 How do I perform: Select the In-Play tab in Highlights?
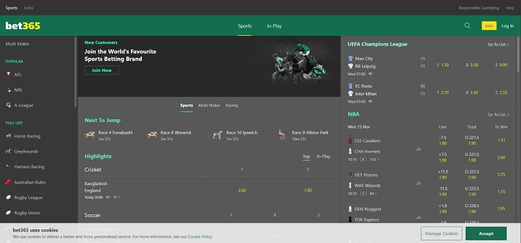click(x=323, y=157)
